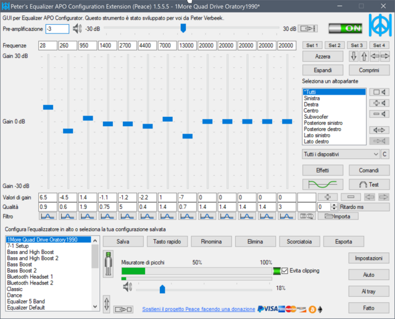The width and height of the screenshot is (395, 319).
Task: Click the Esporta button
Action: click(x=344, y=242)
